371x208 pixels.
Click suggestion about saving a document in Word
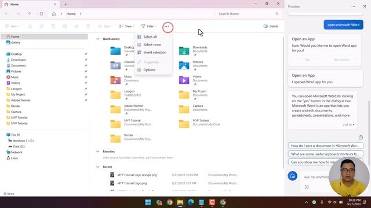(326, 146)
